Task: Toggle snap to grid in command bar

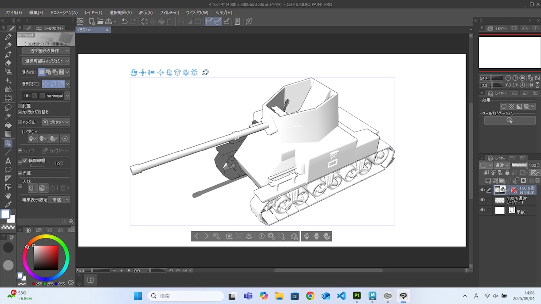Action: tap(227, 21)
